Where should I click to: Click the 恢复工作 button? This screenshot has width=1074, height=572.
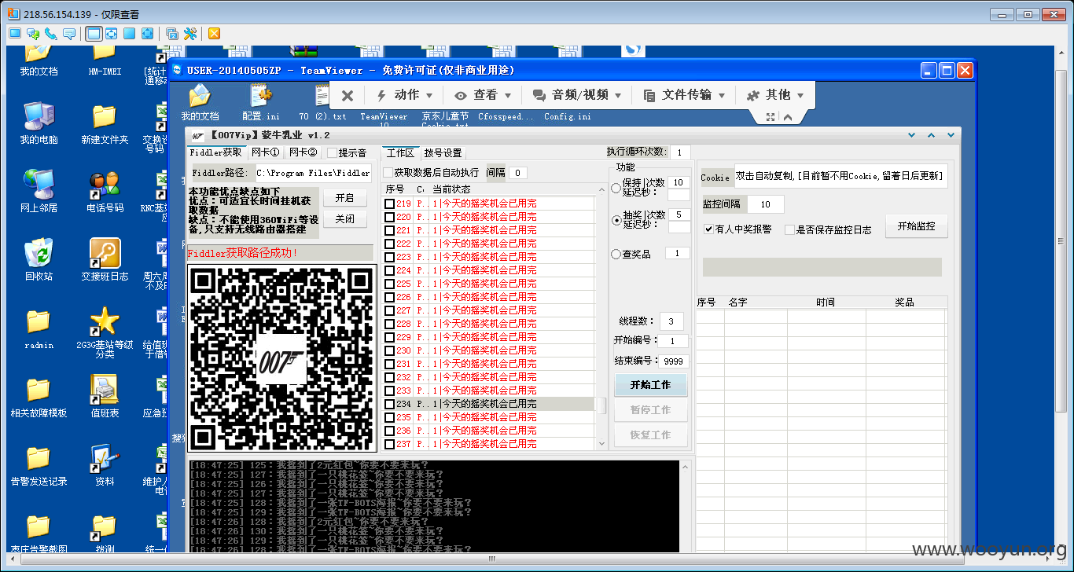tap(650, 434)
